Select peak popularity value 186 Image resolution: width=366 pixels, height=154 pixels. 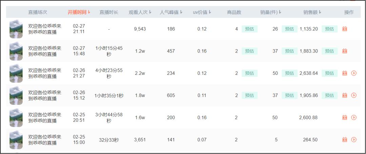coord(171,29)
